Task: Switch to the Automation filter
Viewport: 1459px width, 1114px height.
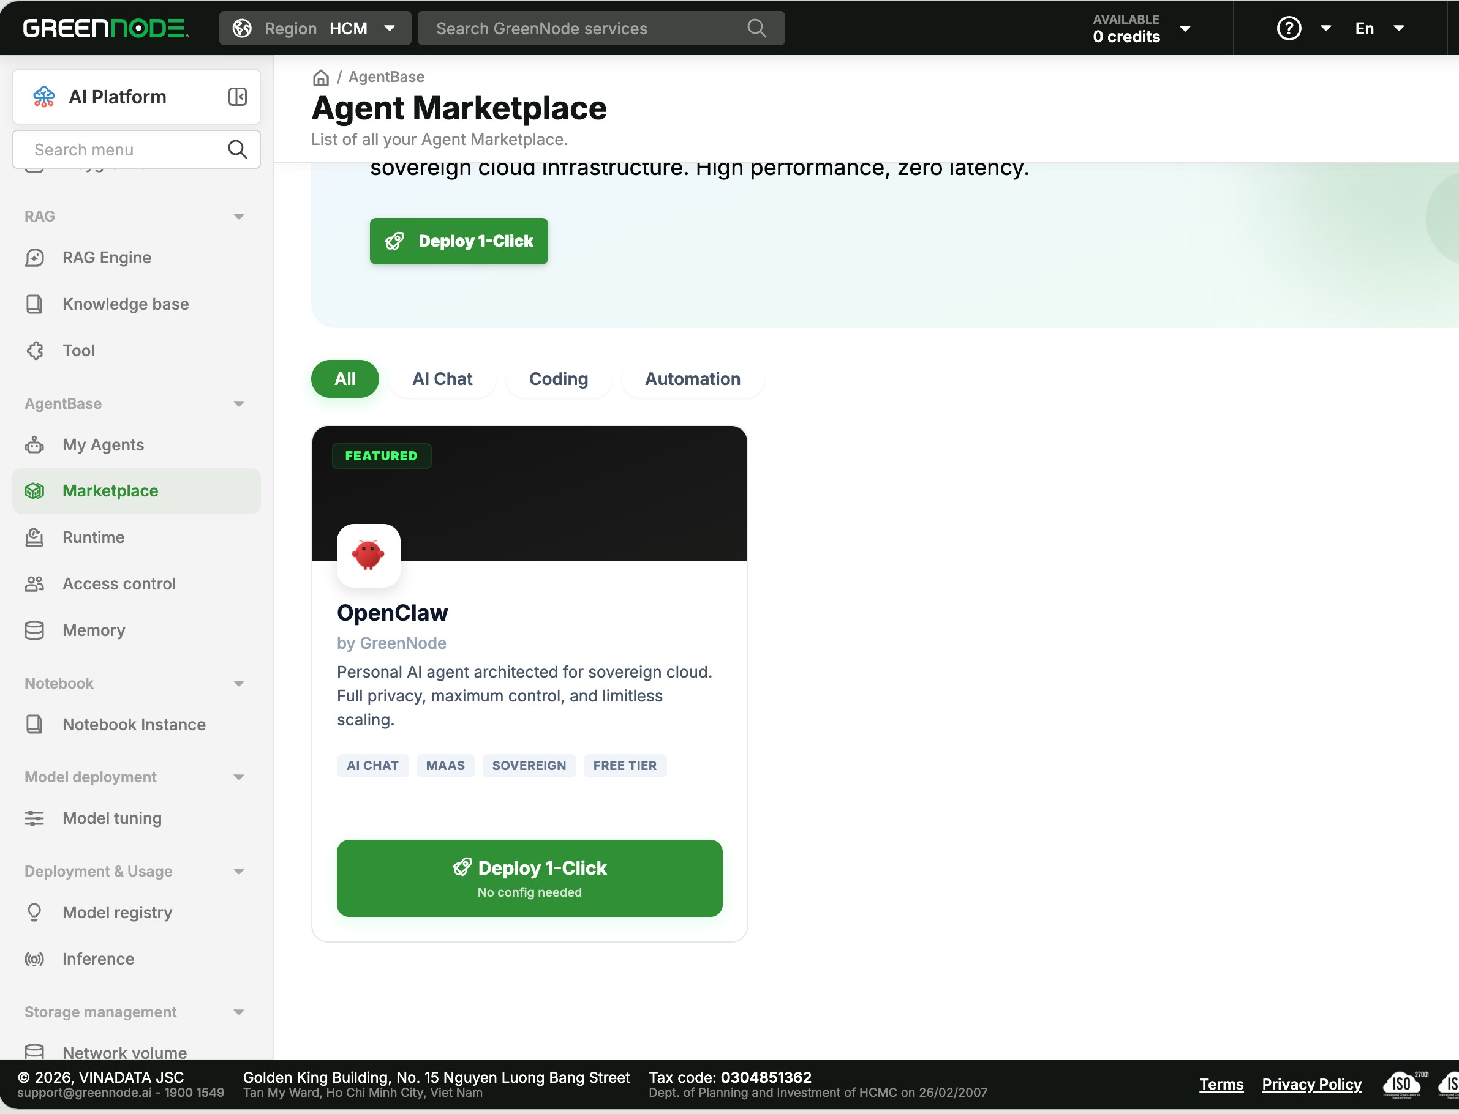Action: click(693, 379)
